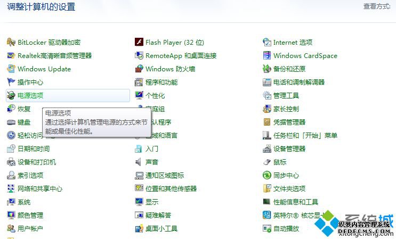Click the 自动播放 icon
The image size is (396, 239).
(x=267, y=229)
